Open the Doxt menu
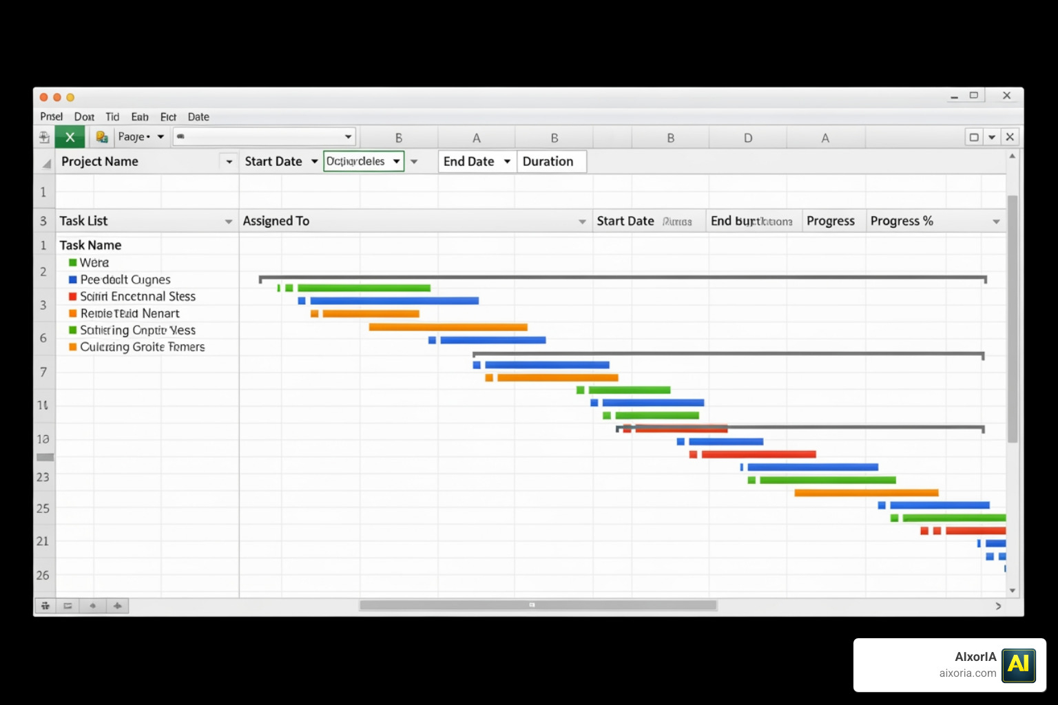Image resolution: width=1058 pixels, height=705 pixels. tap(84, 117)
